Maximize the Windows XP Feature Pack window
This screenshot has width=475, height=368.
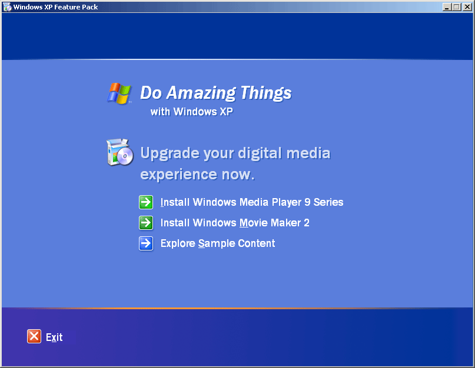point(457,7)
